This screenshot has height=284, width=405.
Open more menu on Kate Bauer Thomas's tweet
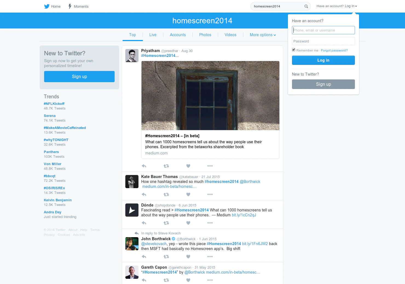coord(210,194)
